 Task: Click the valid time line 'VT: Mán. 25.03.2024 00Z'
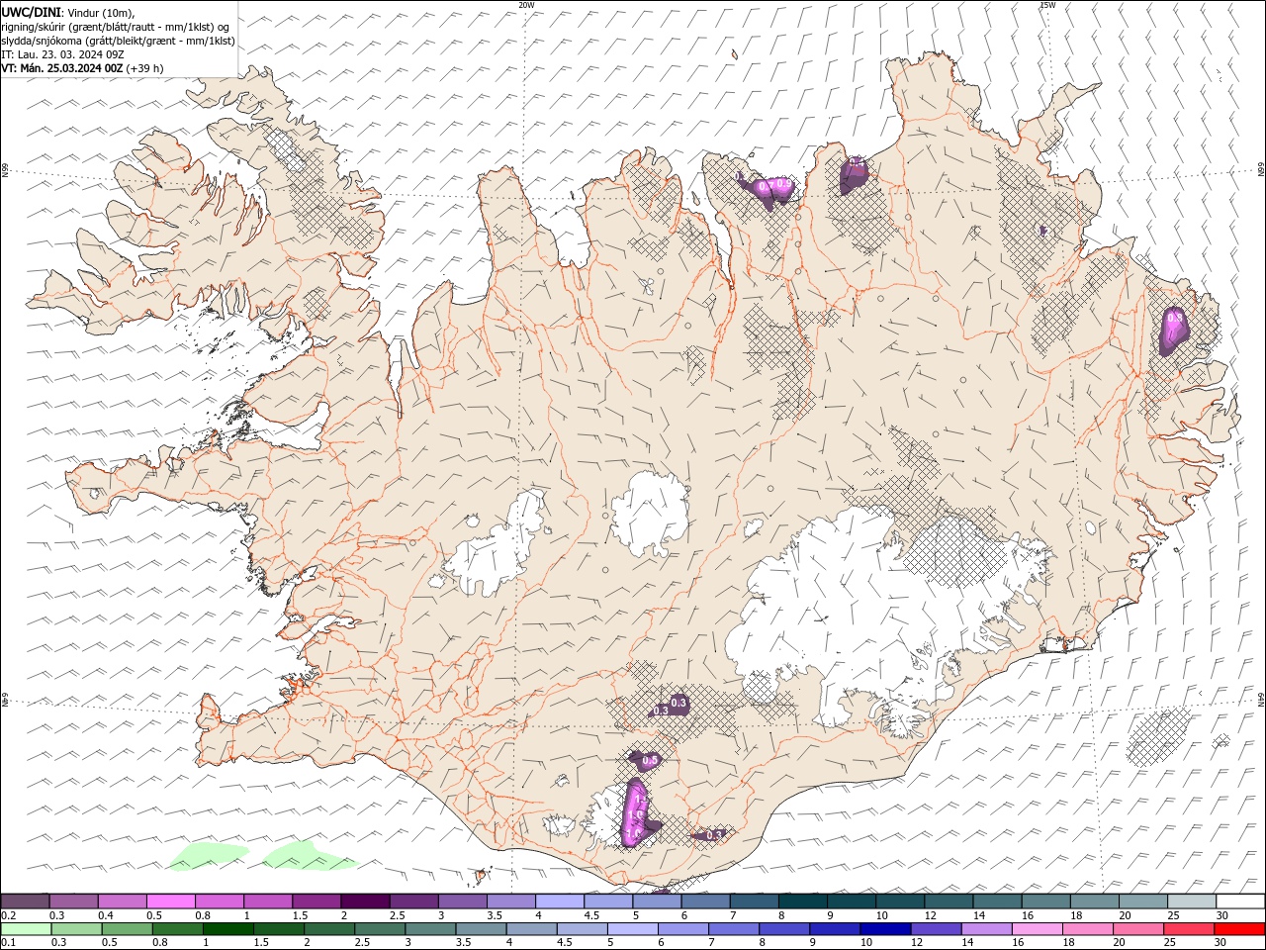point(61,68)
